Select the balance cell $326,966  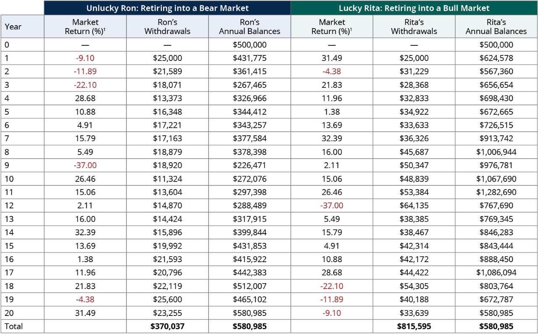click(x=250, y=98)
